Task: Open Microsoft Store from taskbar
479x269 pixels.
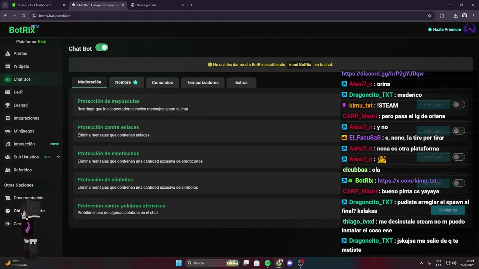Action: click(x=257, y=263)
